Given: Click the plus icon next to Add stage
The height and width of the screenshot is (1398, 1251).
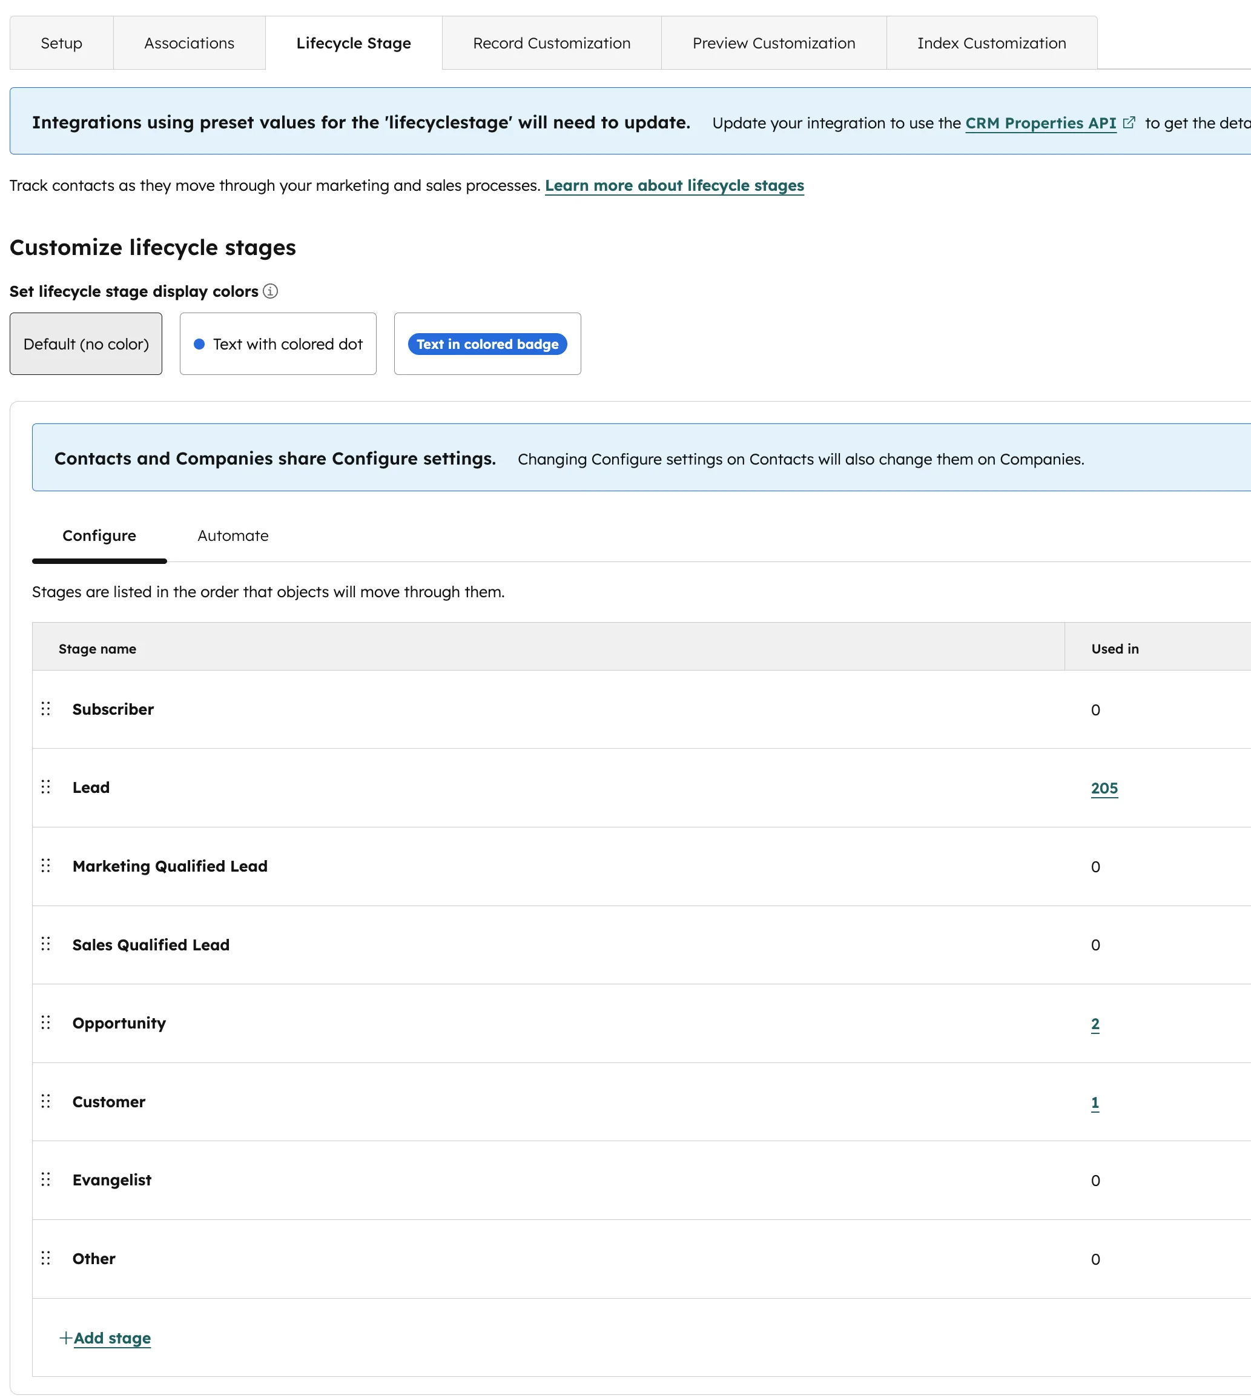Looking at the screenshot, I should click(65, 1337).
